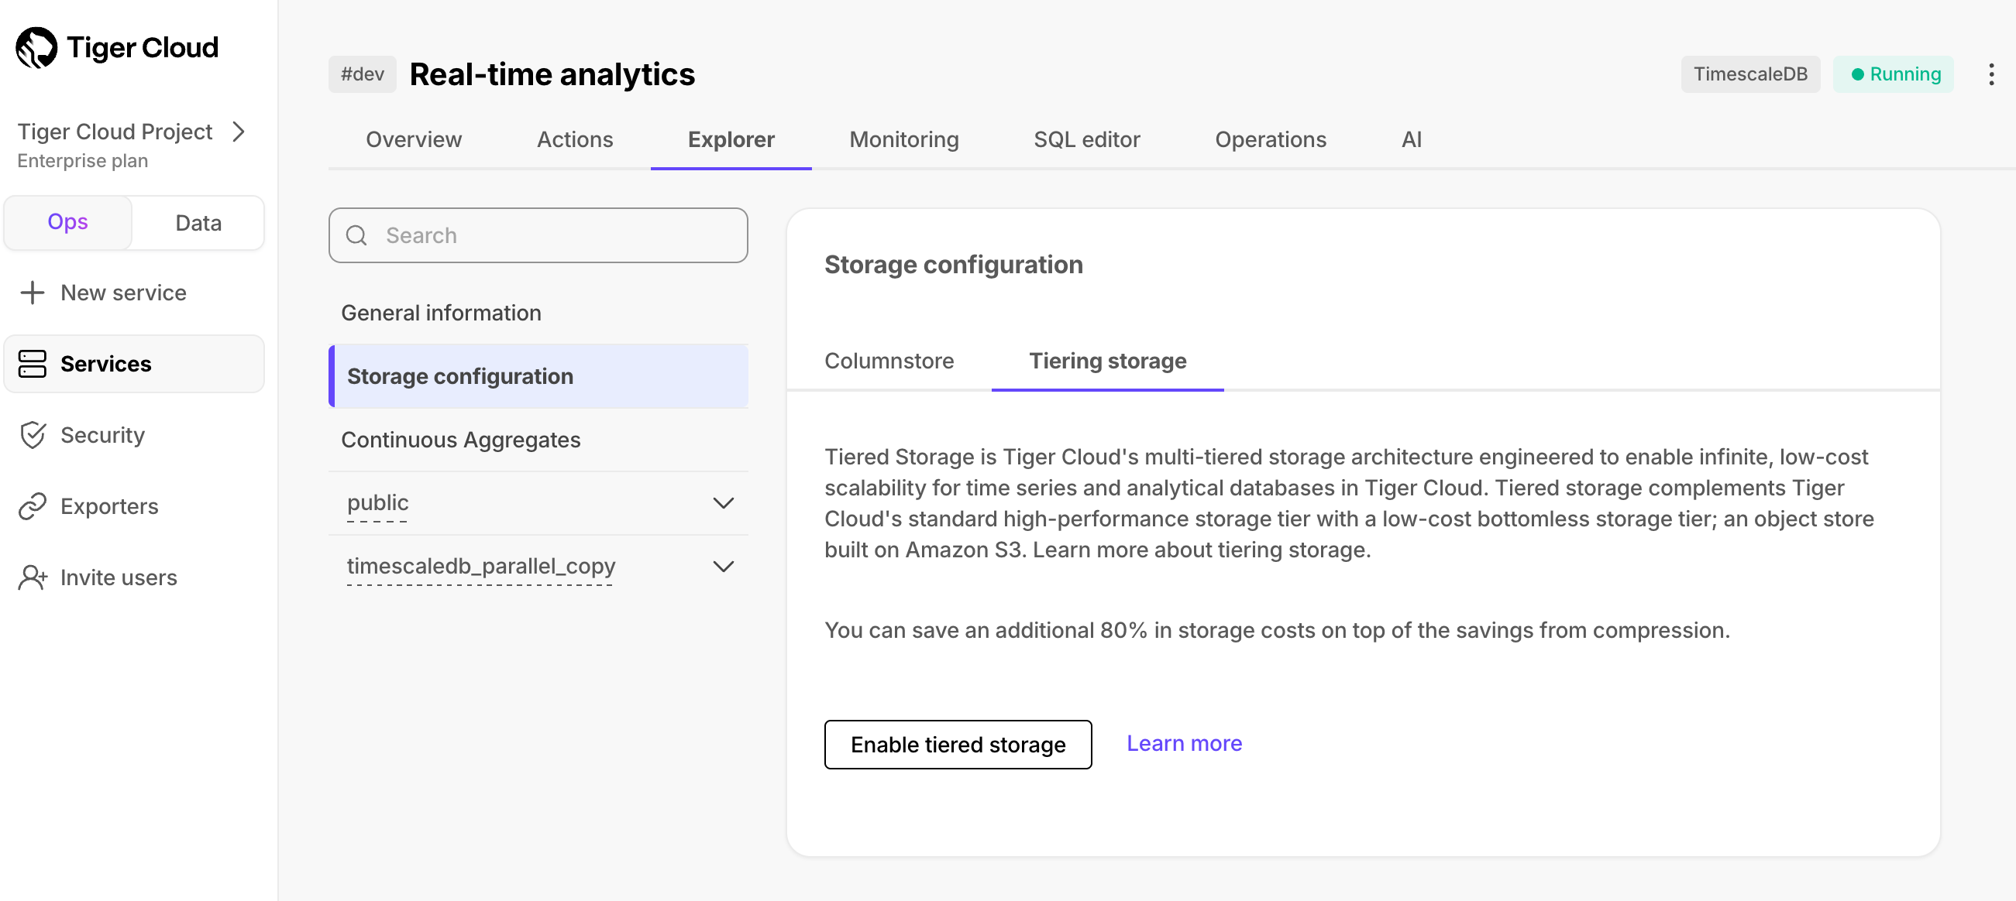Click the Tiger Cloud logo icon
The width and height of the screenshot is (2016, 901).
pos(36,48)
